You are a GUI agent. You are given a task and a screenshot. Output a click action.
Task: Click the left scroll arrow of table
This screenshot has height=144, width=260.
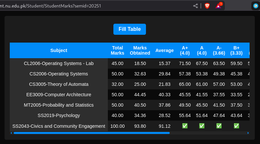pos(11,133)
